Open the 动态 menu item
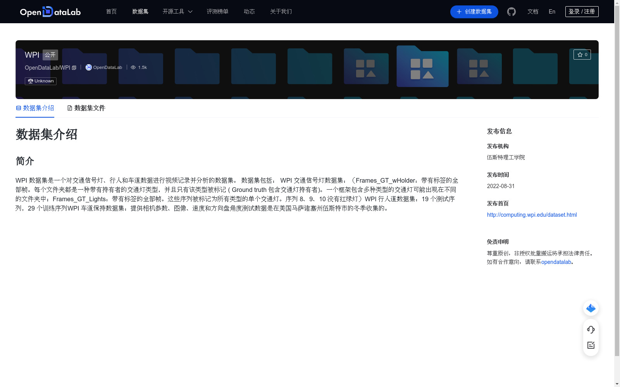The image size is (620, 387). (249, 12)
